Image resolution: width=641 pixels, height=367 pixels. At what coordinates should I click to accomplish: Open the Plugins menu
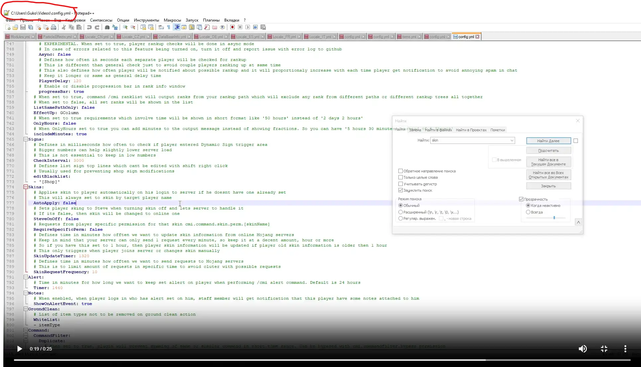pyautogui.click(x=211, y=20)
